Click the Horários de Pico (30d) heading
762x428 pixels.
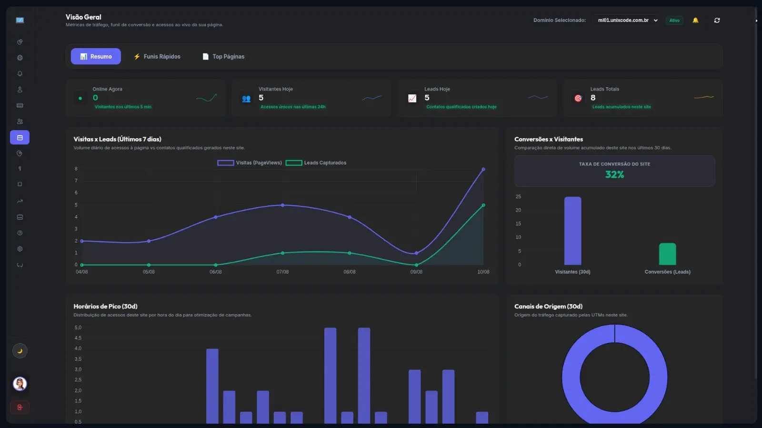coord(105,306)
